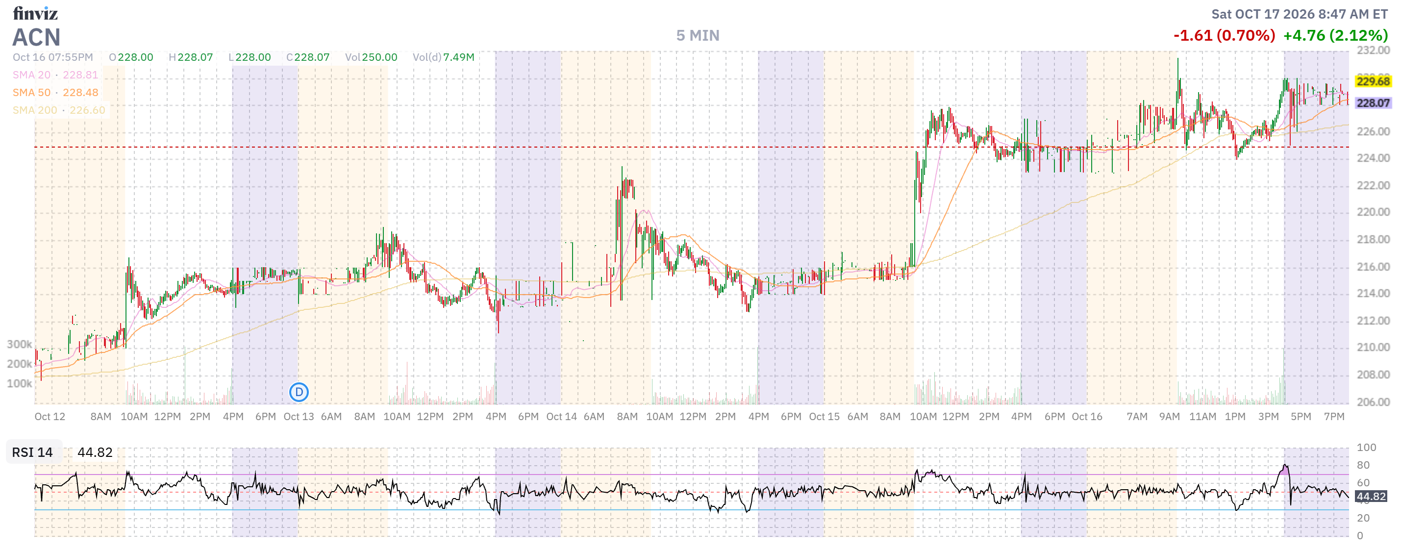The width and height of the screenshot is (1401, 551).
Task: Click the Oct 15 date axis label
Action: [x=824, y=416]
